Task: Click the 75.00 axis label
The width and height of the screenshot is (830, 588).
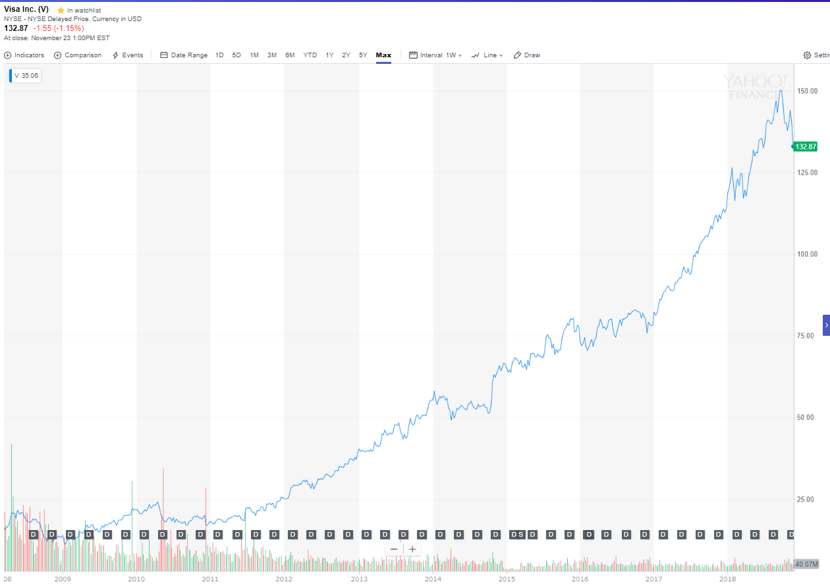Action: (806, 336)
